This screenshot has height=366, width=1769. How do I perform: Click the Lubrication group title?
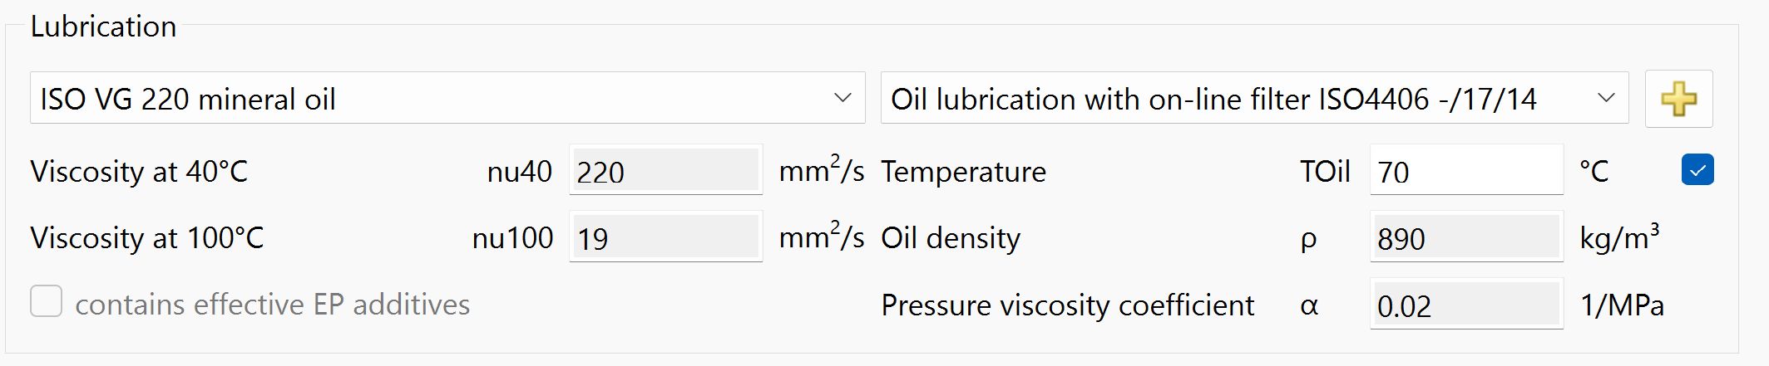(x=103, y=27)
